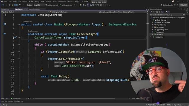Click the feedback icon beside PREVIEW

[177, 5]
